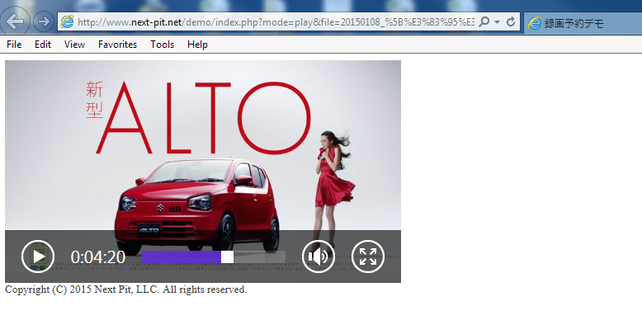642x320 pixels.
Task: Click the Copyright 2015 Next Pit text
Action: [x=126, y=289]
